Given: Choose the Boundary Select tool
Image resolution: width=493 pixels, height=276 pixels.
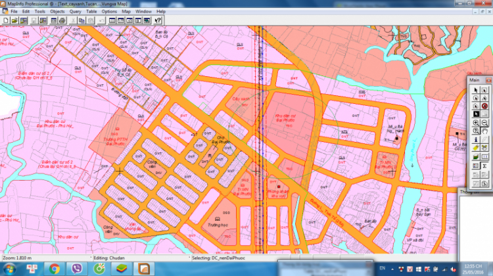Looking at the screenshot, I should 476,106.
